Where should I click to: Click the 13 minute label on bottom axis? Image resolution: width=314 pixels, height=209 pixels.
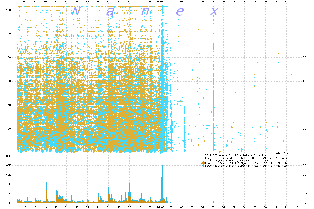point(296,207)
